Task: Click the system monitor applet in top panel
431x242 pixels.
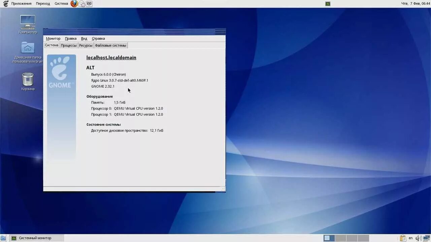Action: pyautogui.click(x=328, y=4)
